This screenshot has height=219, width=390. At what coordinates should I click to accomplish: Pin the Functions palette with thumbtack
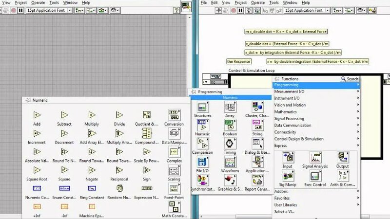click(x=277, y=79)
